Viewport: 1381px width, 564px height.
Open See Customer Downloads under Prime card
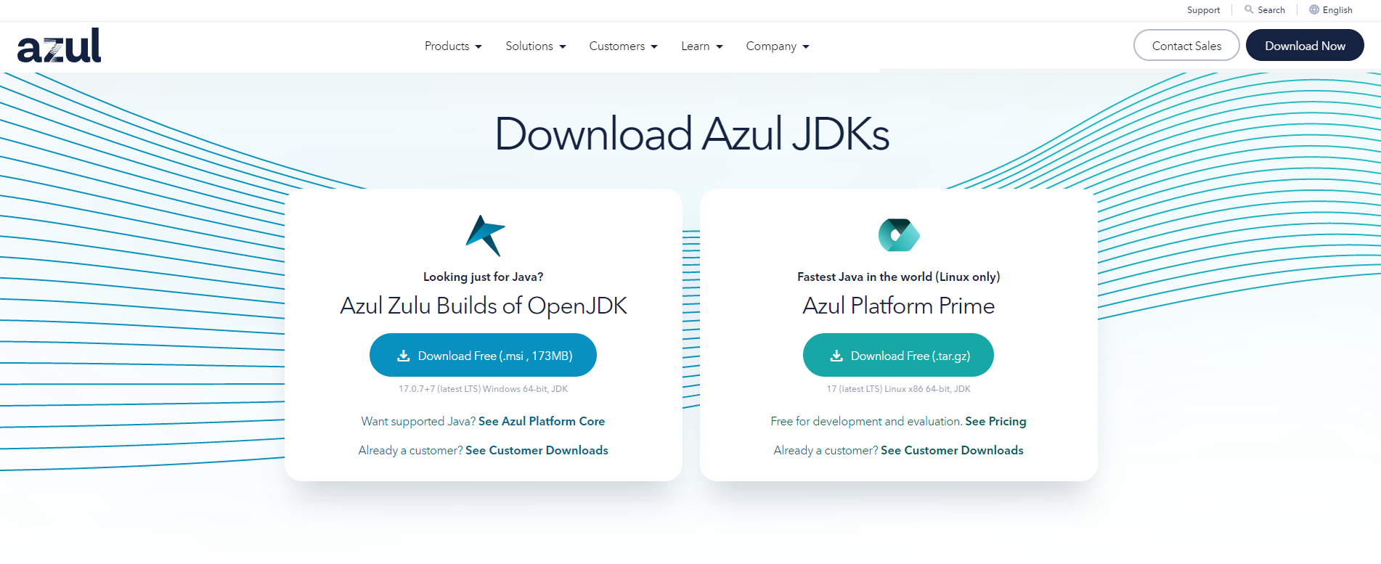[952, 450]
